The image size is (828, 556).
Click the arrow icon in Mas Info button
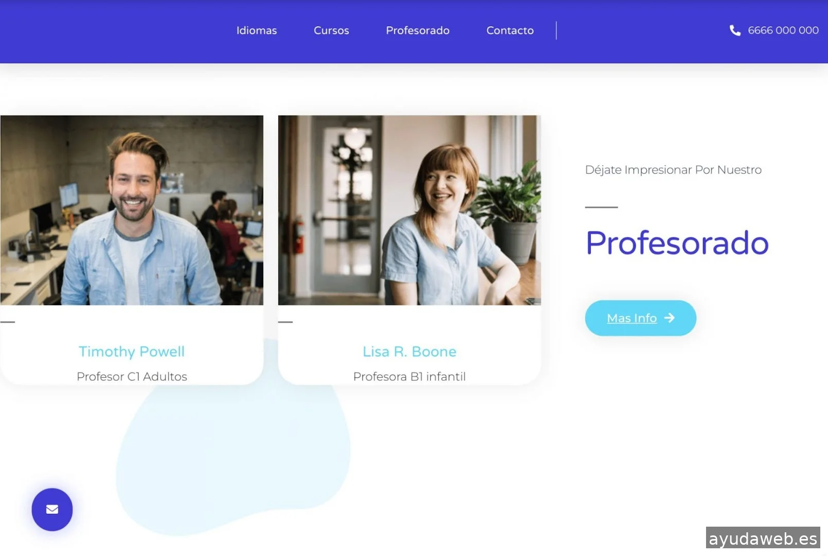point(670,318)
